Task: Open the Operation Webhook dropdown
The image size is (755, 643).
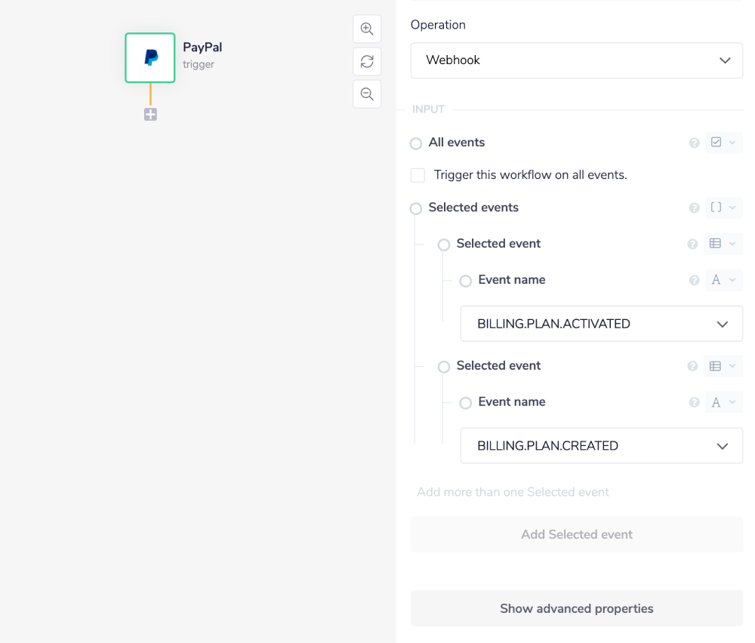Action: tap(577, 60)
